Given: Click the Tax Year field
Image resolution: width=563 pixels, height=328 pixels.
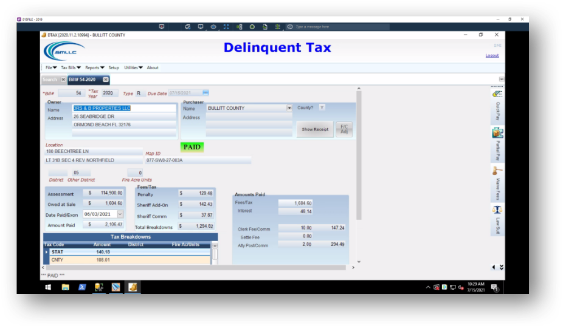Looking at the screenshot, I should (x=110, y=93).
